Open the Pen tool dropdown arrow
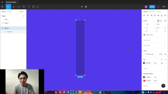Screen dimensions: 168x94 pos(26,7)
